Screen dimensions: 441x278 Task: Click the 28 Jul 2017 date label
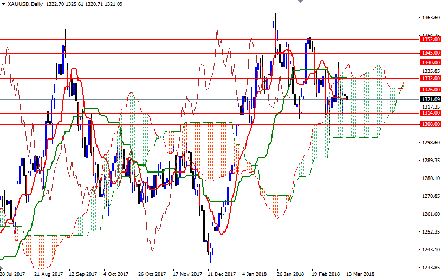[13, 274]
